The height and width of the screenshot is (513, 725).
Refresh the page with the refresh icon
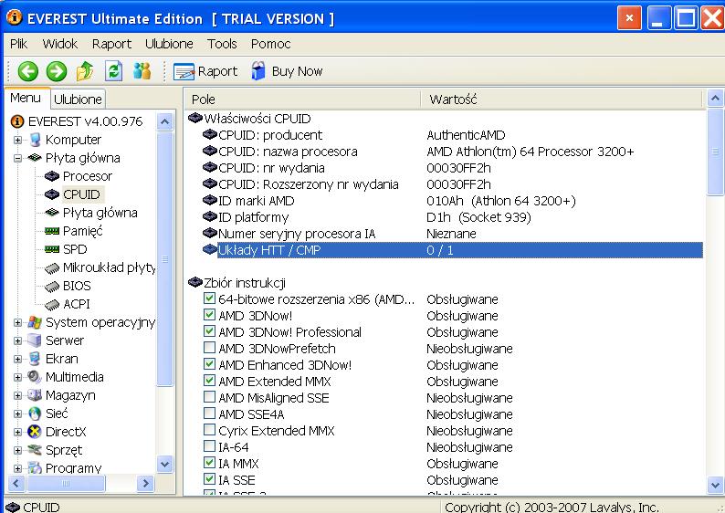114,71
